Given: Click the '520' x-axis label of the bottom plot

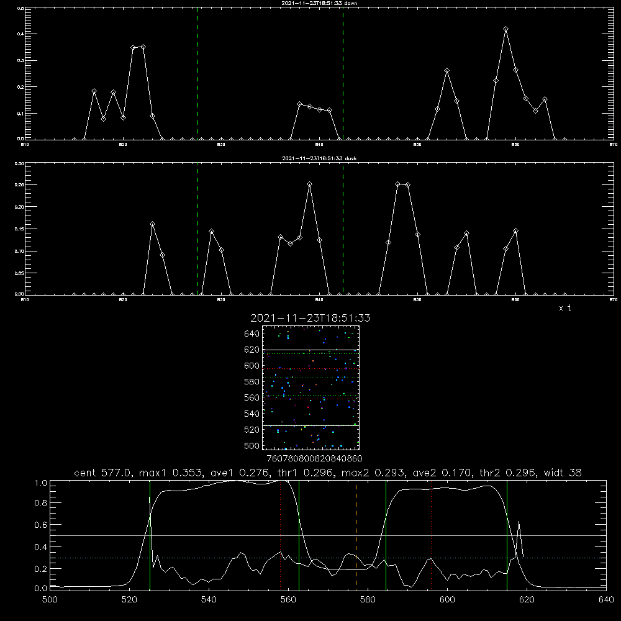Looking at the screenshot, I should 129,600.
